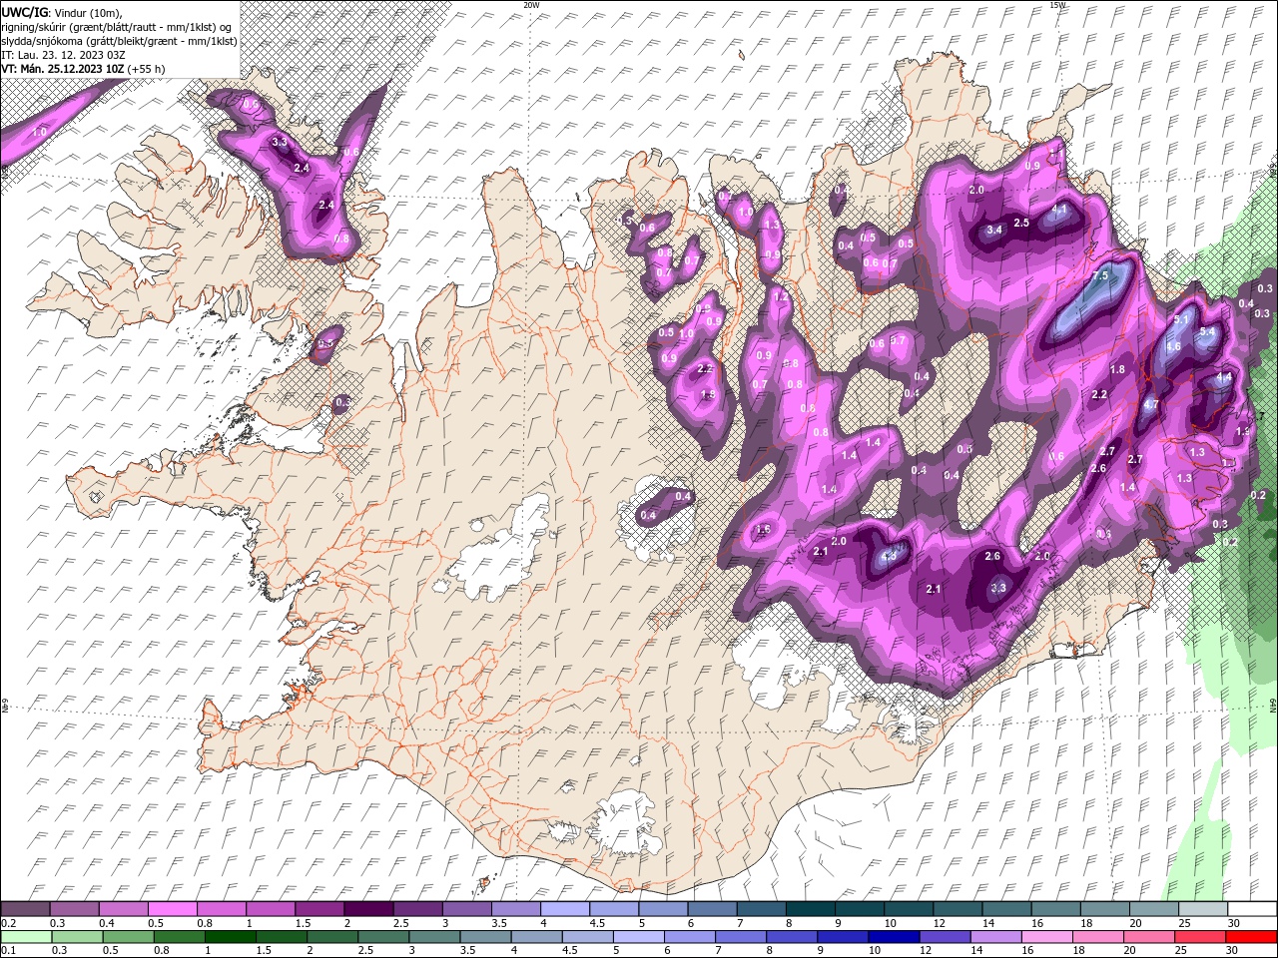The width and height of the screenshot is (1278, 958).
Task: Pick the dark purple snow swatch from 2 to 2.5
Action: [368, 909]
